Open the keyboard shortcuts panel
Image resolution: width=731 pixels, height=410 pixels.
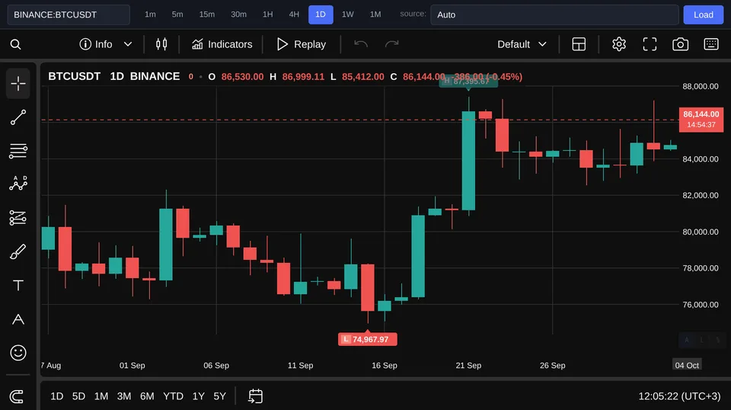[x=711, y=44]
